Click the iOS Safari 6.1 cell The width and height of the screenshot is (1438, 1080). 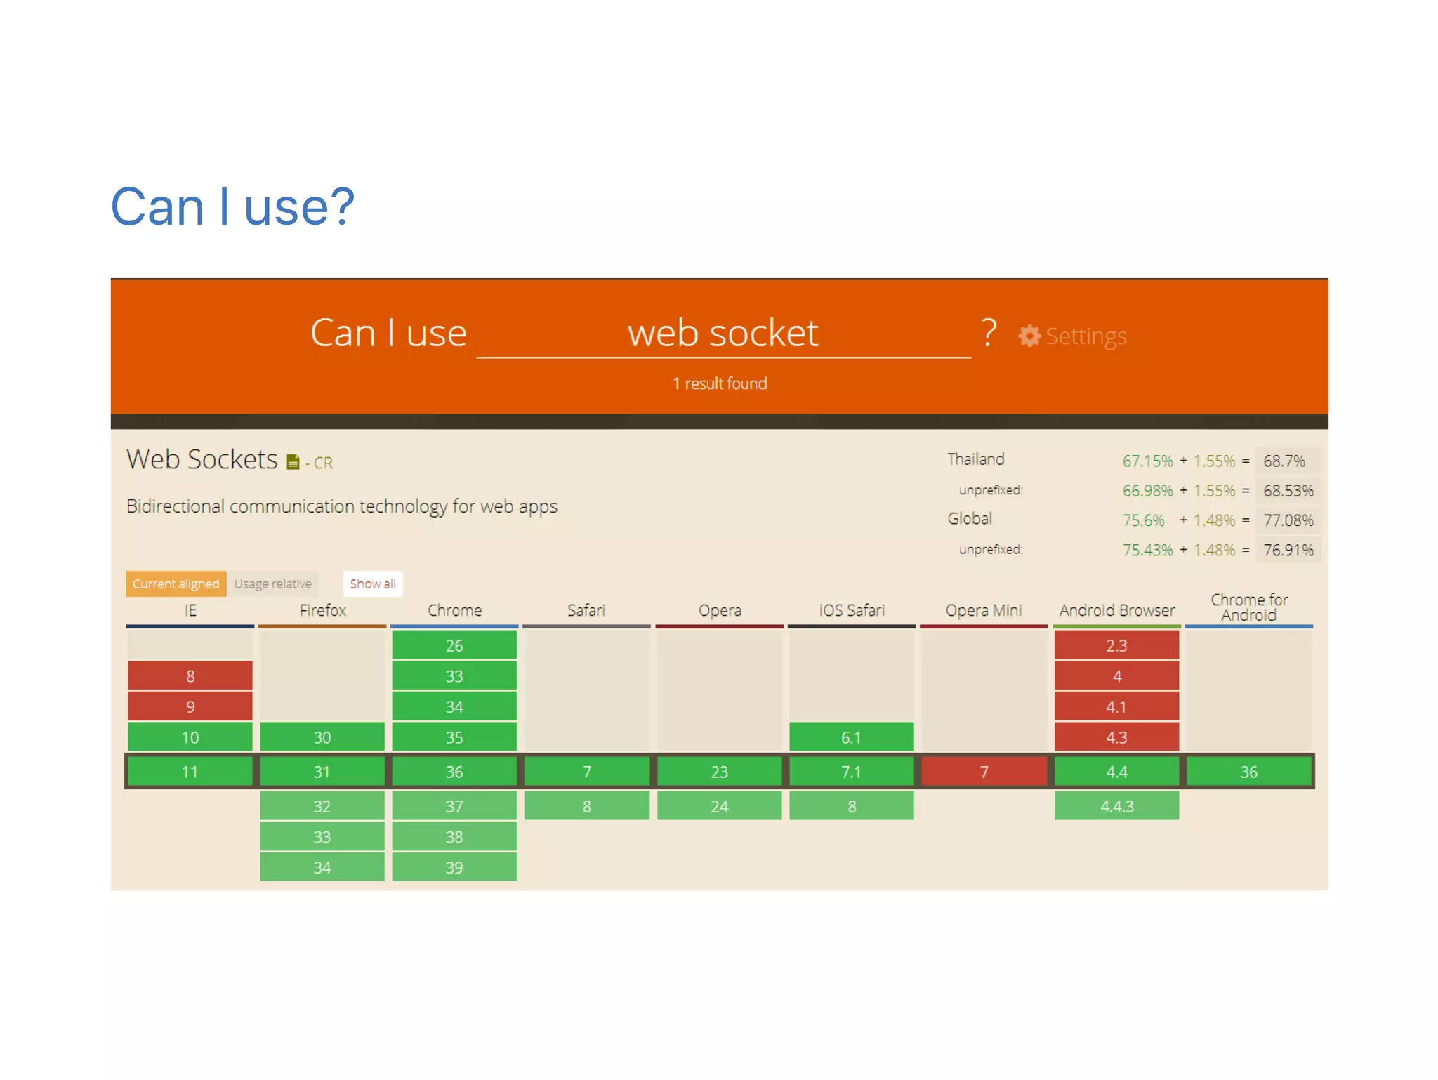point(851,737)
